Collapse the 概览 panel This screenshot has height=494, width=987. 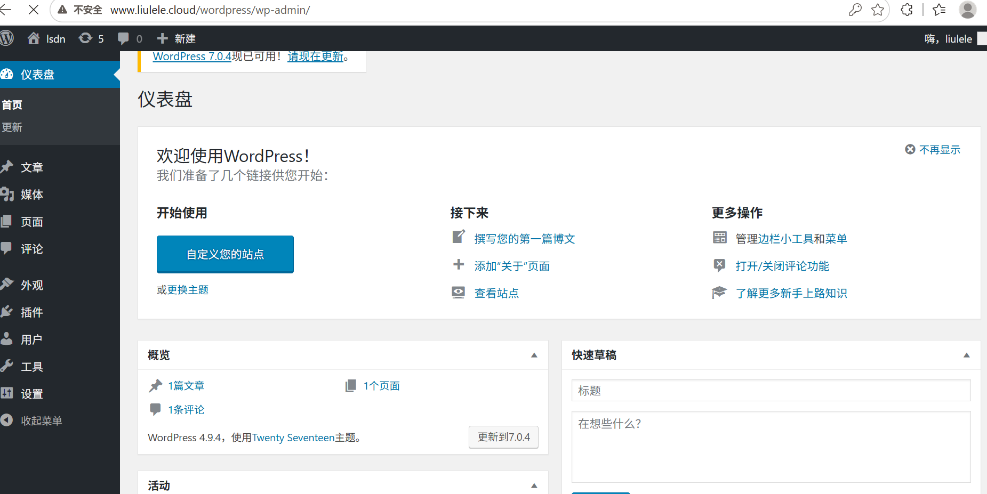coord(534,355)
